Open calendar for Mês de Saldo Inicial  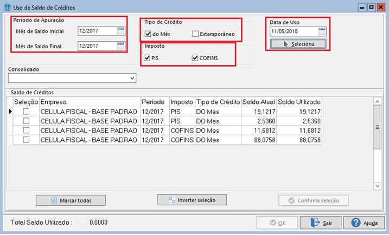pos(120,31)
